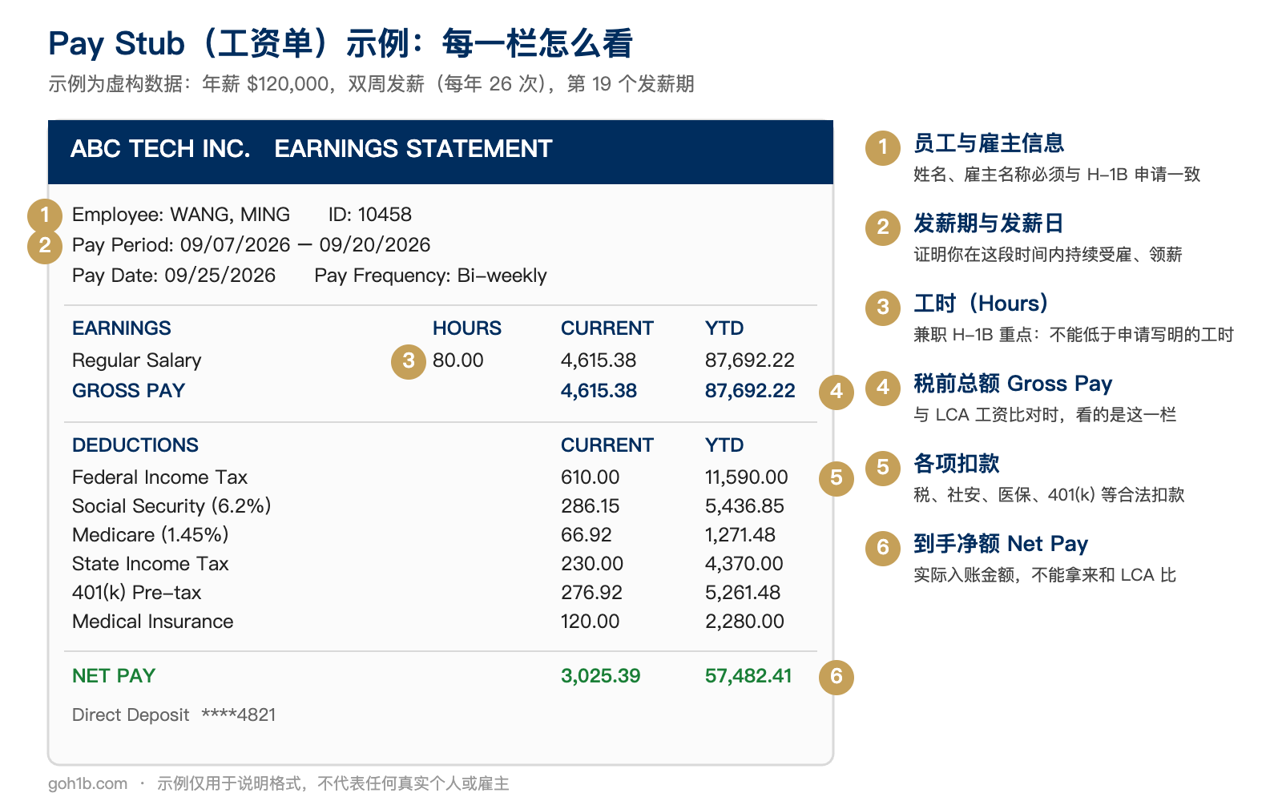Click the GROSS PAY YTD amount 87,692.22
Viewport: 1282px width, 809px height.
pos(750,391)
